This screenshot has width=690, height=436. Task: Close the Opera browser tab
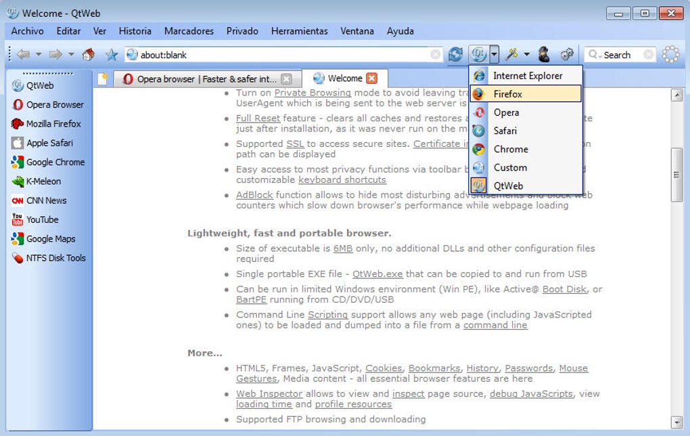point(286,79)
